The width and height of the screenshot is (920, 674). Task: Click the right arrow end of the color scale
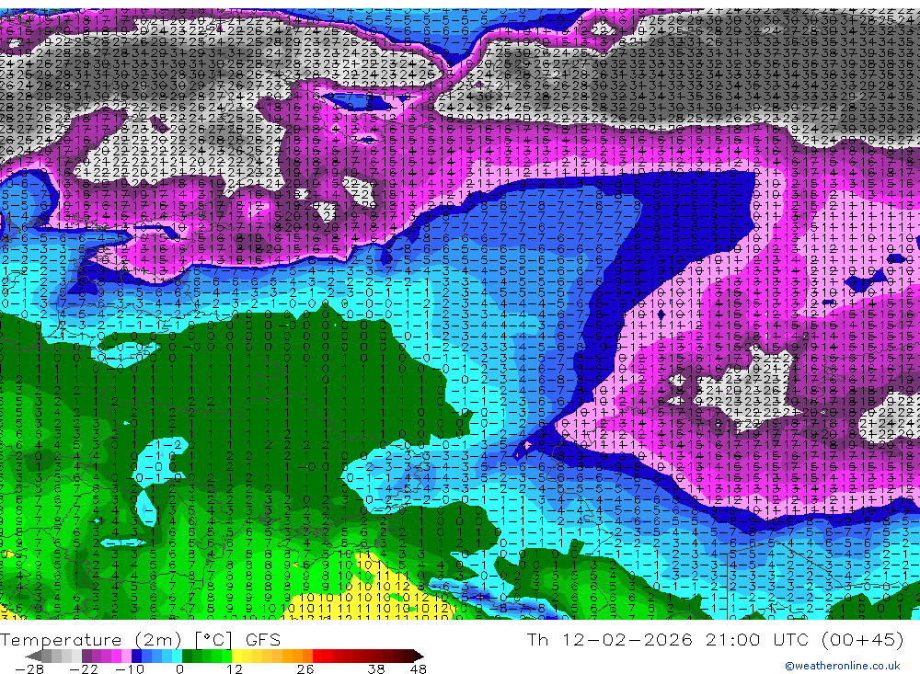419,657
